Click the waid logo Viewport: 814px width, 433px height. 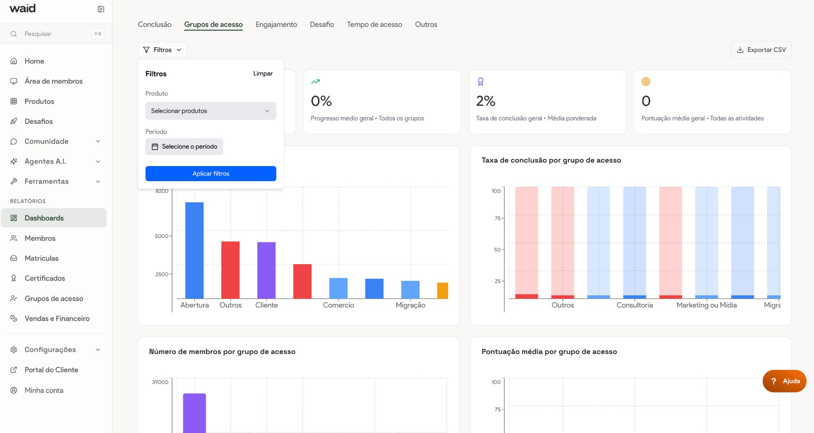[x=23, y=8]
